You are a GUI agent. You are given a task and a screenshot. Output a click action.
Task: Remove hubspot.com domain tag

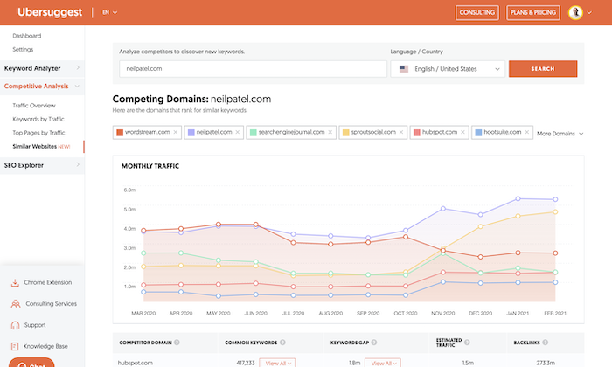point(462,132)
